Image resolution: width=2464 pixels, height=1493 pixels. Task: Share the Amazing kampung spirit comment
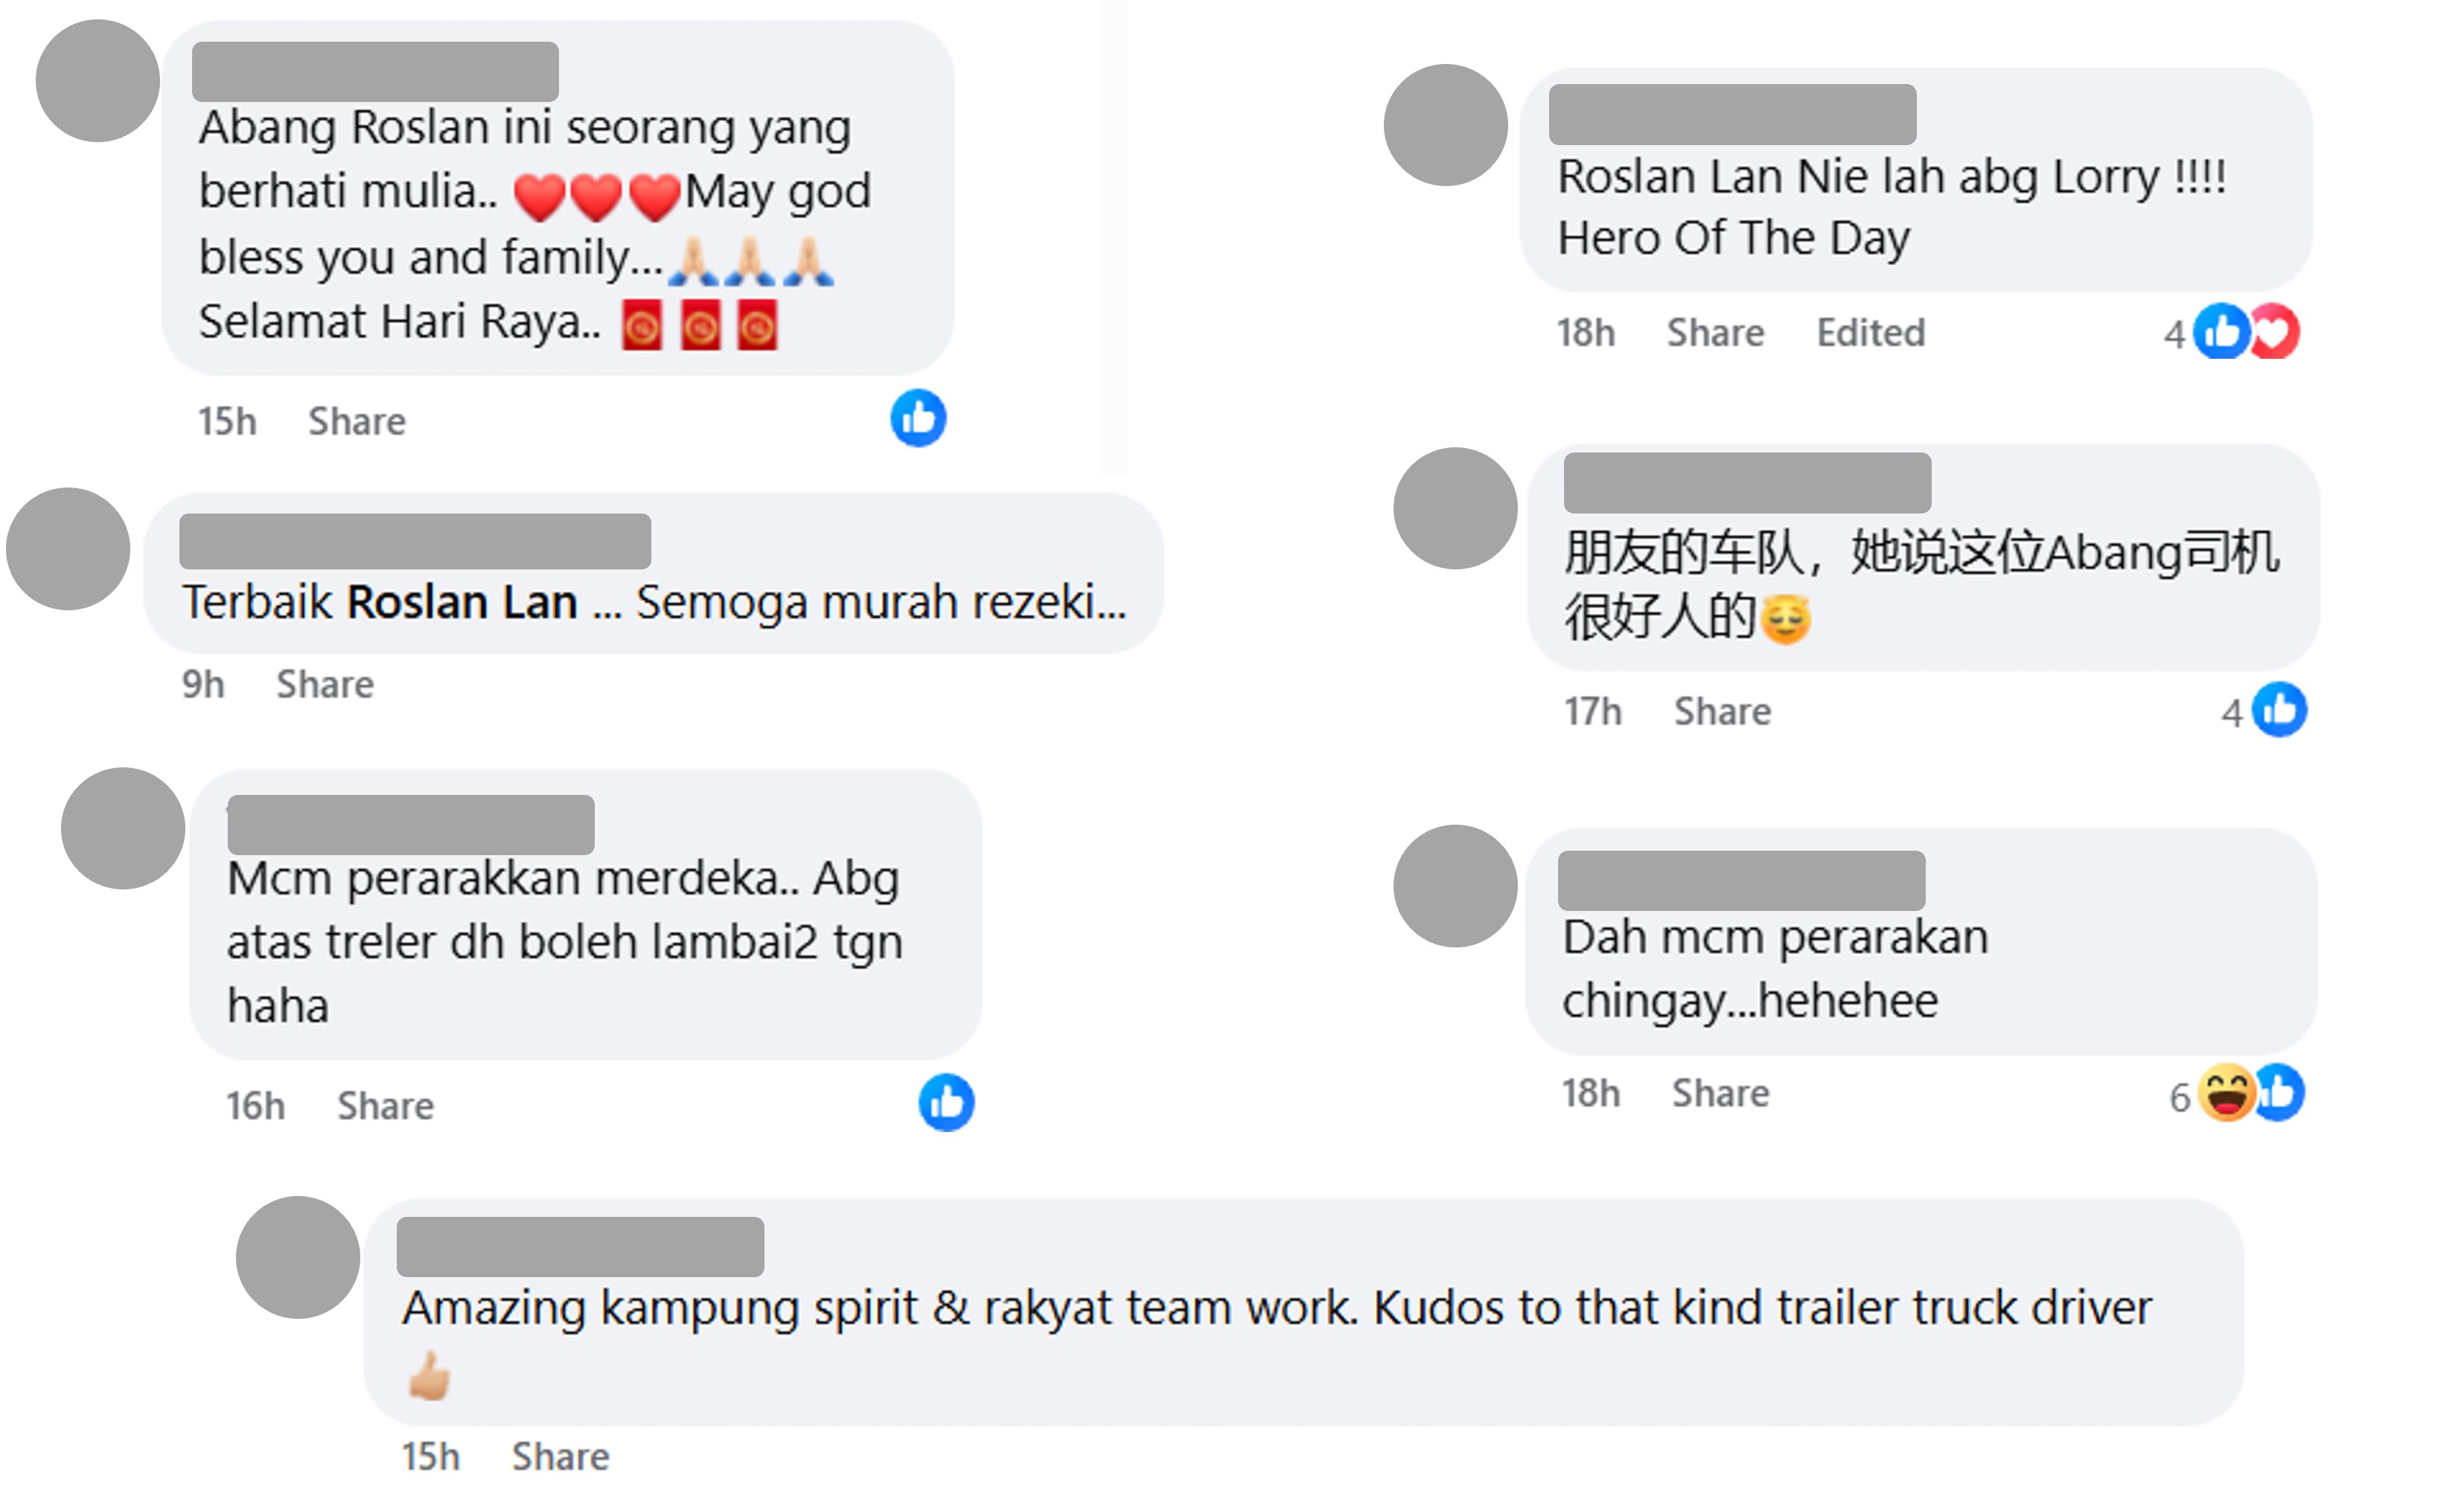pyautogui.click(x=560, y=1456)
